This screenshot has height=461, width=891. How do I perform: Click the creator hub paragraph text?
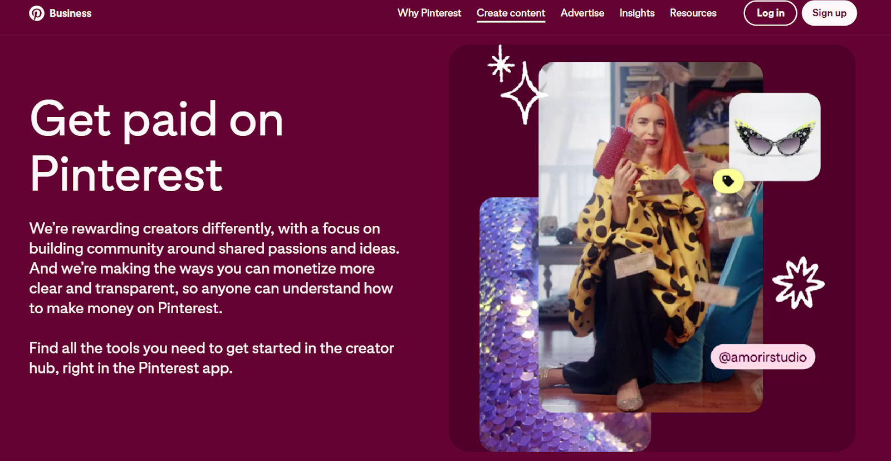pyautogui.click(x=212, y=358)
